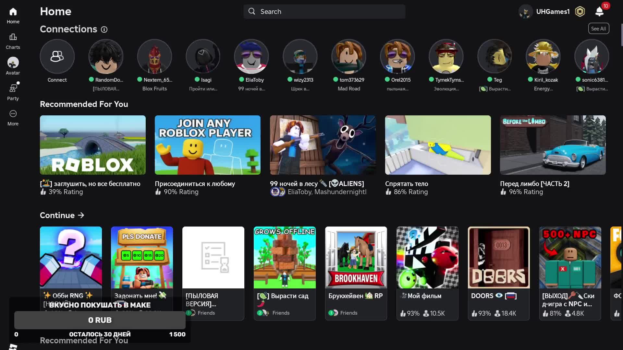This screenshot has width=623, height=350.
Task: Click the Robux hexagon icon
Action: point(580,12)
